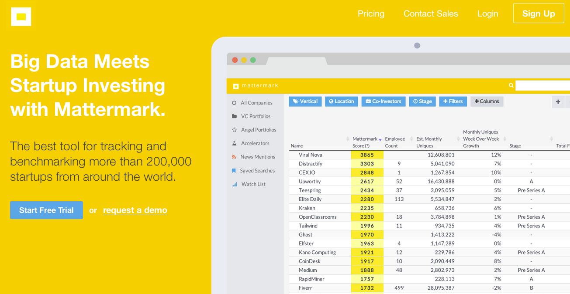Click the Mattermark square logo in the page header
The height and width of the screenshot is (294, 570).
tap(21, 17)
